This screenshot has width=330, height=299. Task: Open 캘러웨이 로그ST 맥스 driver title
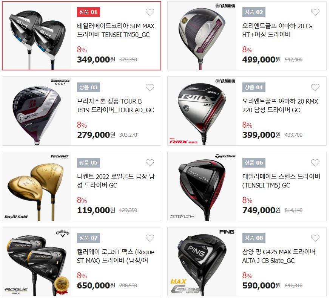[116, 256]
